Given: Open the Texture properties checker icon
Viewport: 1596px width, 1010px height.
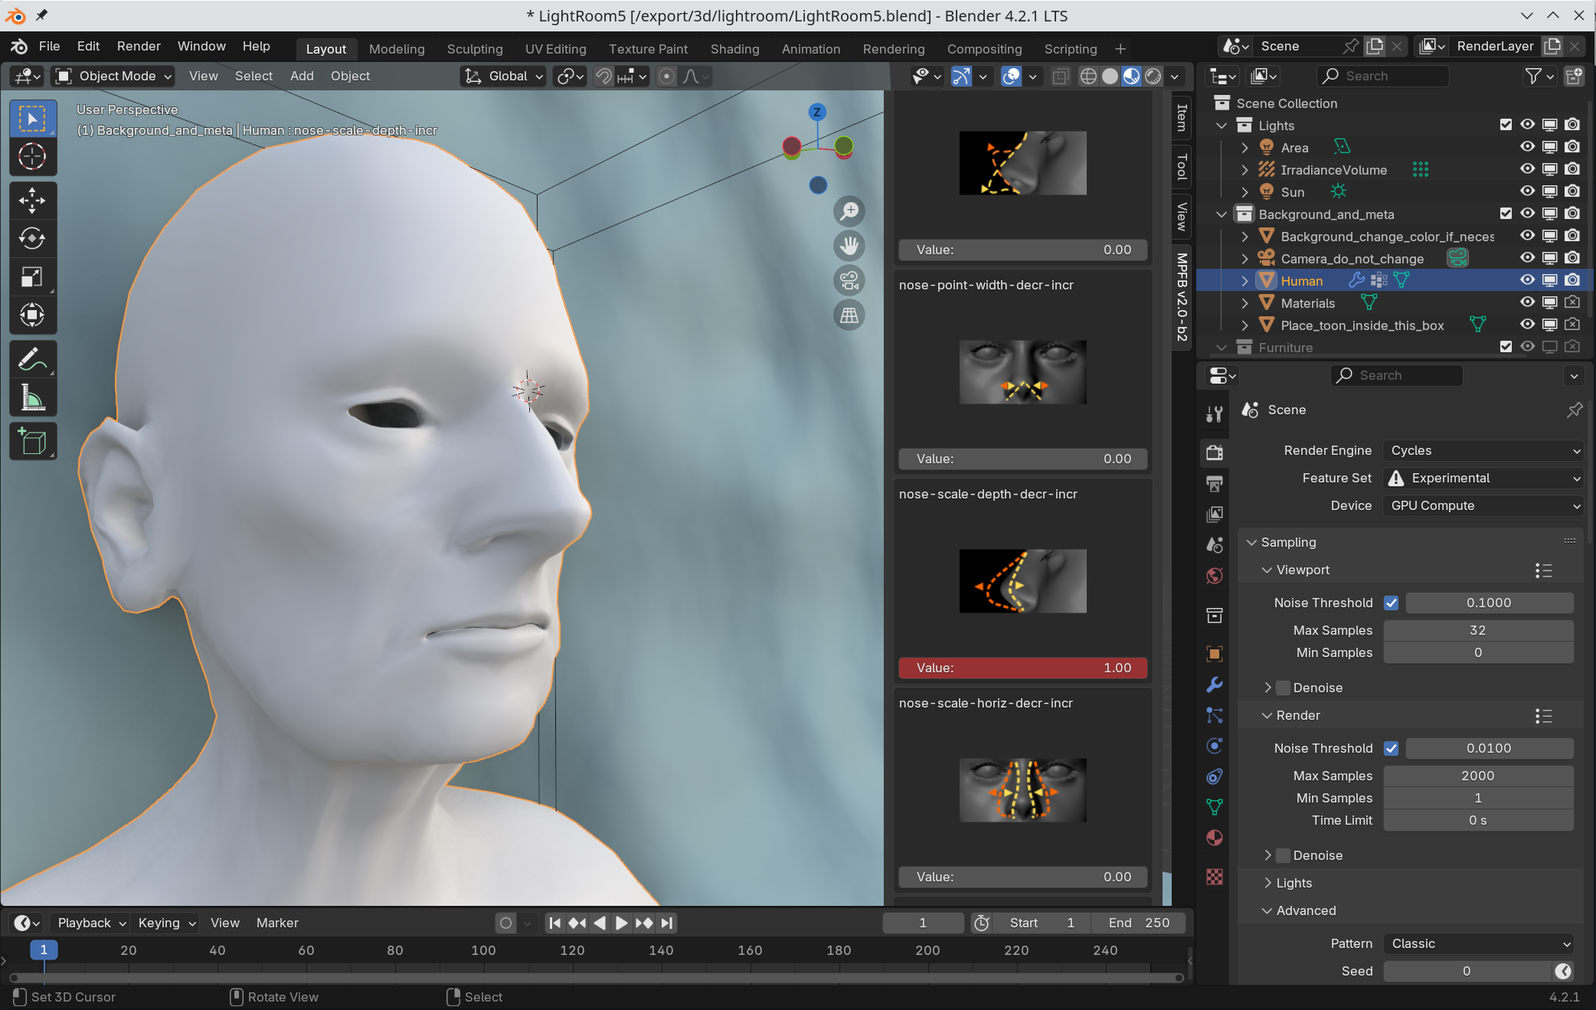Looking at the screenshot, I should [1215, 877].
